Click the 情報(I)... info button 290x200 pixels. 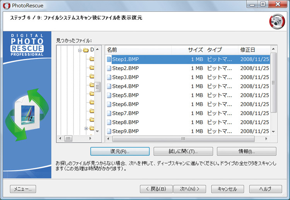[x=247, y=151]
